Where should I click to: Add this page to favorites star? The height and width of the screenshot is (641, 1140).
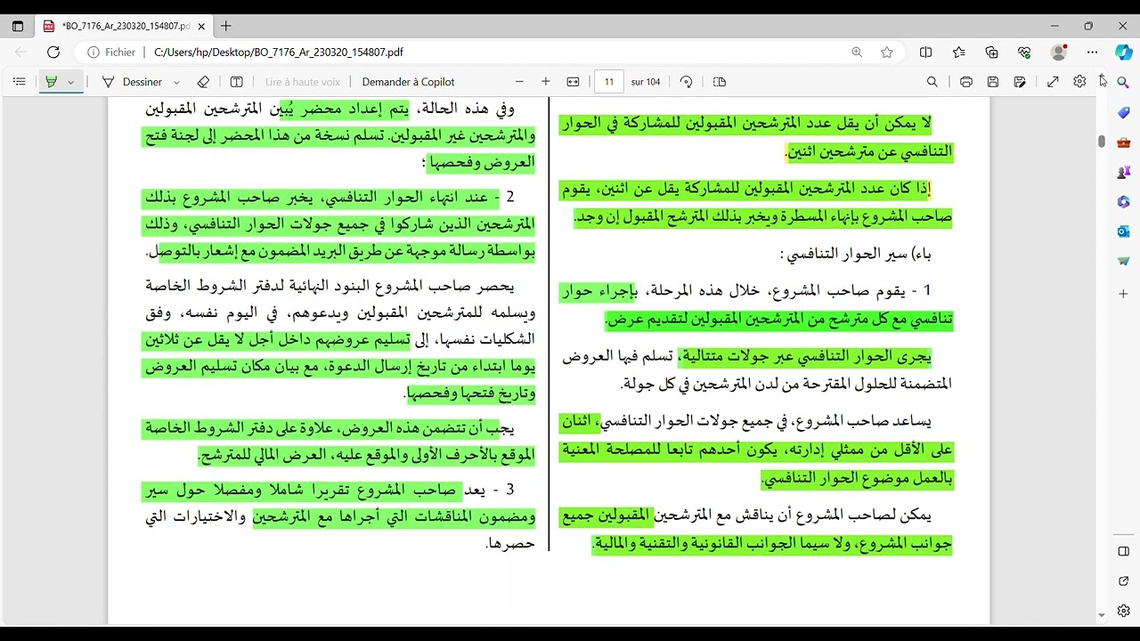tap(887, 53)
